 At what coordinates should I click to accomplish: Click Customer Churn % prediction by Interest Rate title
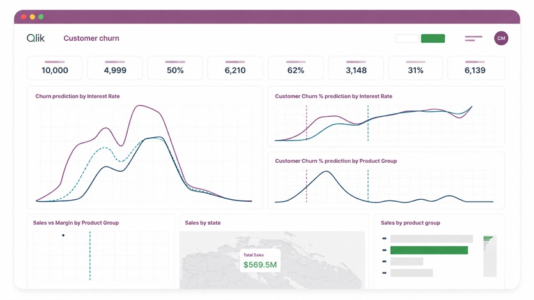[x=333, y=96]
